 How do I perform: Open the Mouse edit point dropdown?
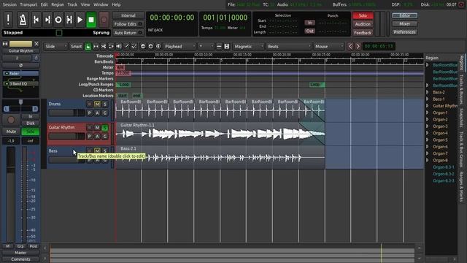(328, 47)
